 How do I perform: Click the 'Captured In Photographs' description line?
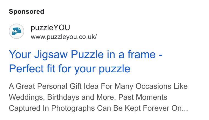click(x=98, y=108)
